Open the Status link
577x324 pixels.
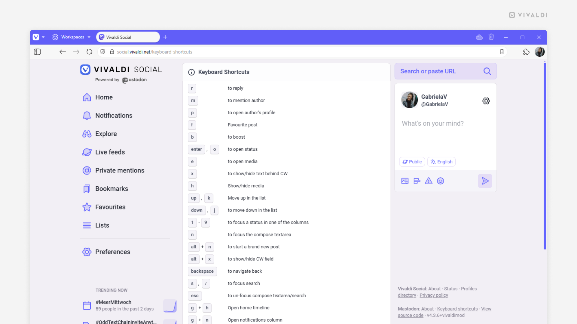[x=451, y=289]
